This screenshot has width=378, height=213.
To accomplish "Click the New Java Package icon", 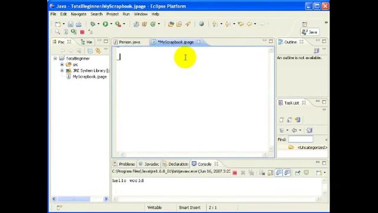I will (x=144, y=24).
